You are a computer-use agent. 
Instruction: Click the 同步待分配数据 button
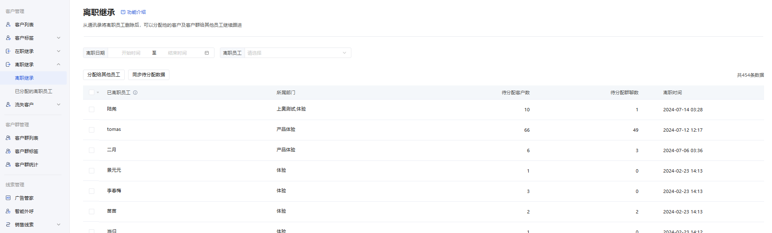[149, 75]
